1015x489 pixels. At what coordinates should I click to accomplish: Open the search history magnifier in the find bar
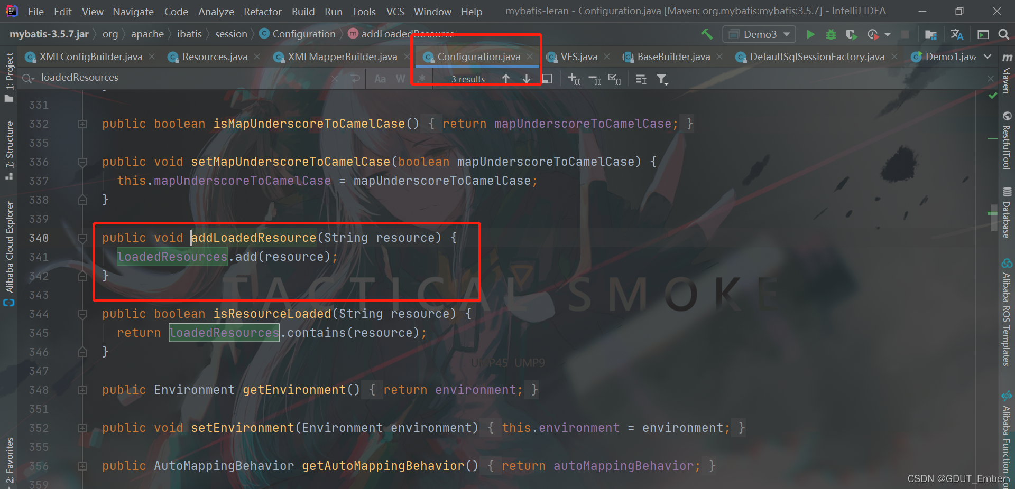[28, 78]
